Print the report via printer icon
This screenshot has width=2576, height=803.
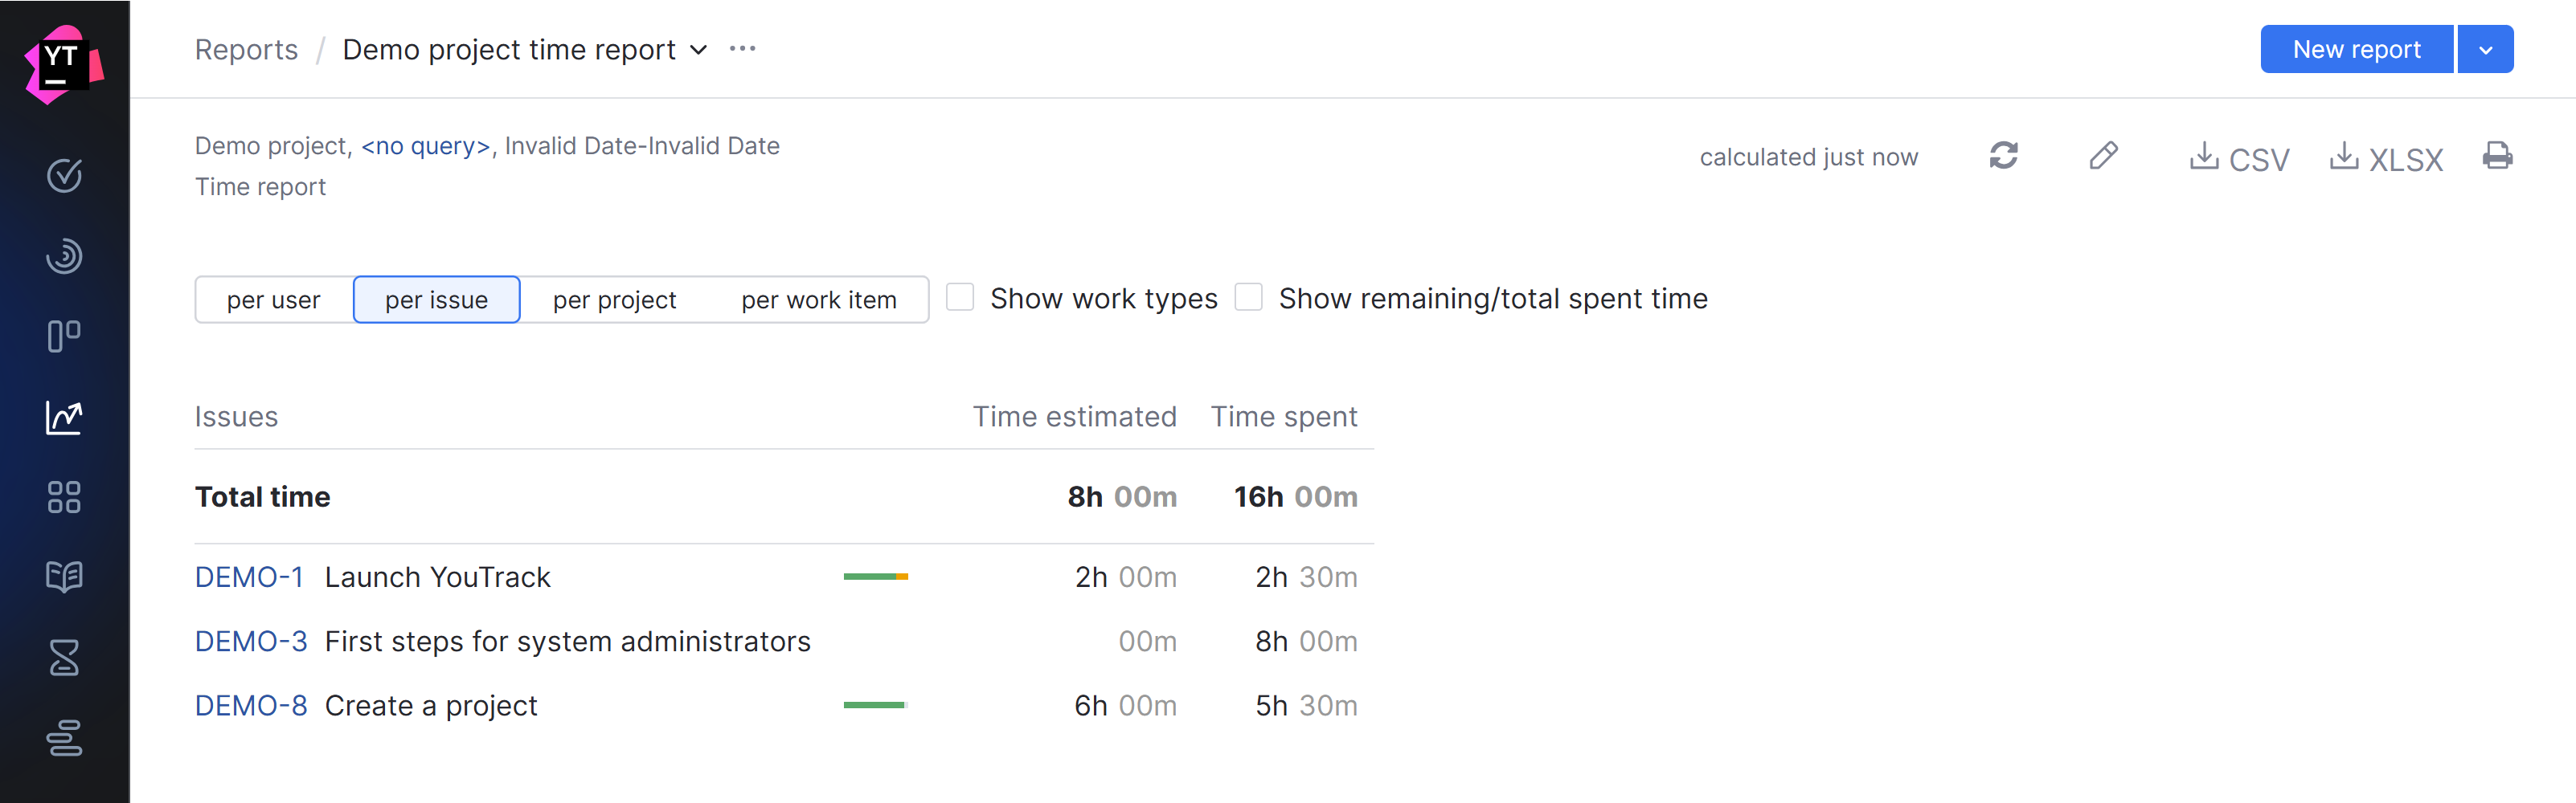(2497, 156)
